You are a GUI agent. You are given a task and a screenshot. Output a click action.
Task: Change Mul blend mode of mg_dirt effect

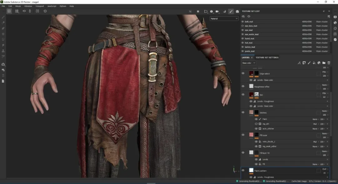pos(315,124)
